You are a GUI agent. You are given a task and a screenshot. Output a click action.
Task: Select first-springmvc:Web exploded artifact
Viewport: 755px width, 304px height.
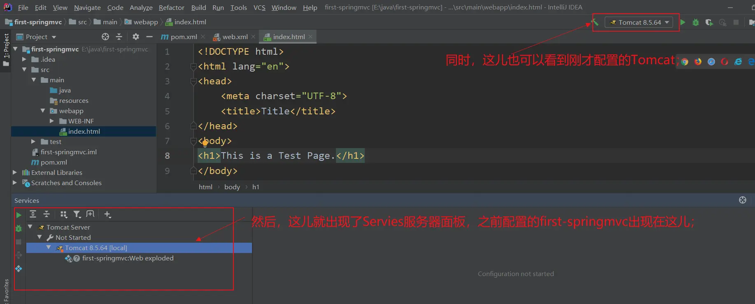128,258
